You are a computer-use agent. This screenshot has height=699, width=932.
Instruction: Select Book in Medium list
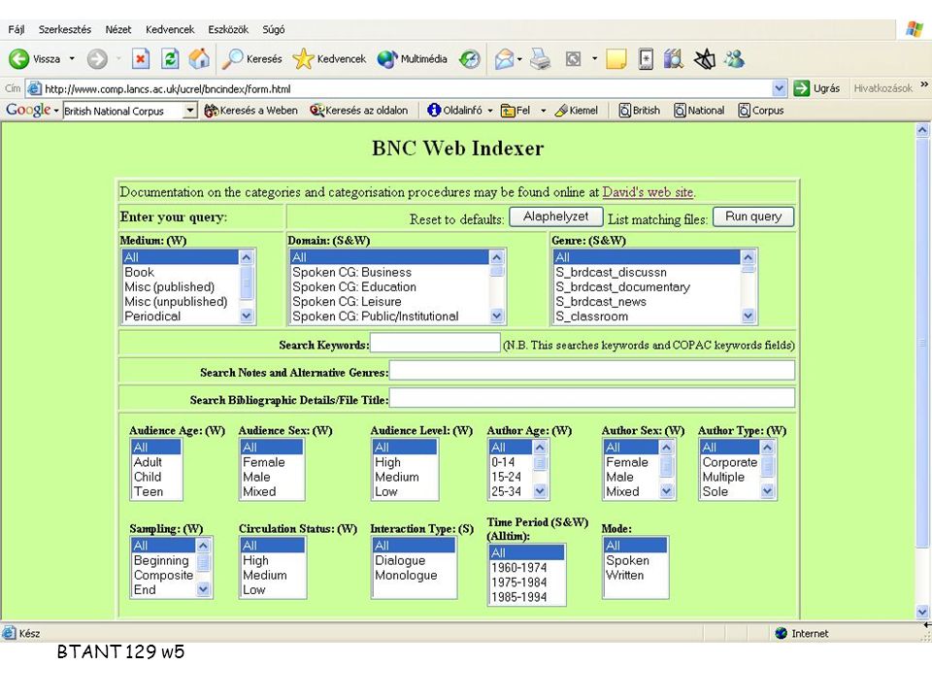pyautogui.click(x=181, y=272)
